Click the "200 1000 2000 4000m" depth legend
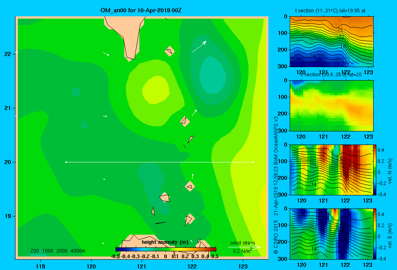Image resolution: width=397 pixels, height=270 pixels. [58, 251]
